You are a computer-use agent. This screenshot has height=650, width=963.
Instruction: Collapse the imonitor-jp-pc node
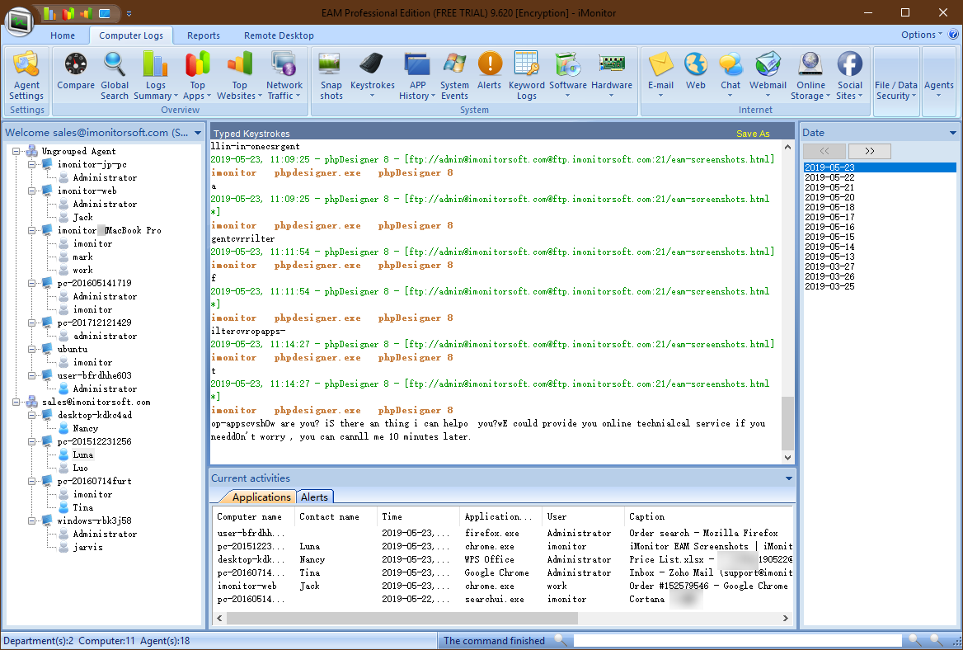(31, 165)
